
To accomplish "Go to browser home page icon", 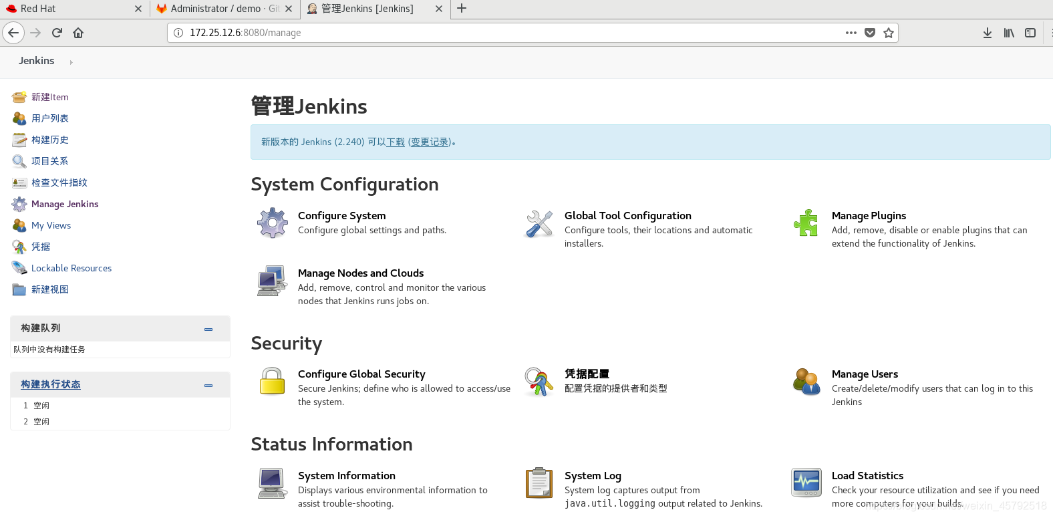I will [78, 33].
